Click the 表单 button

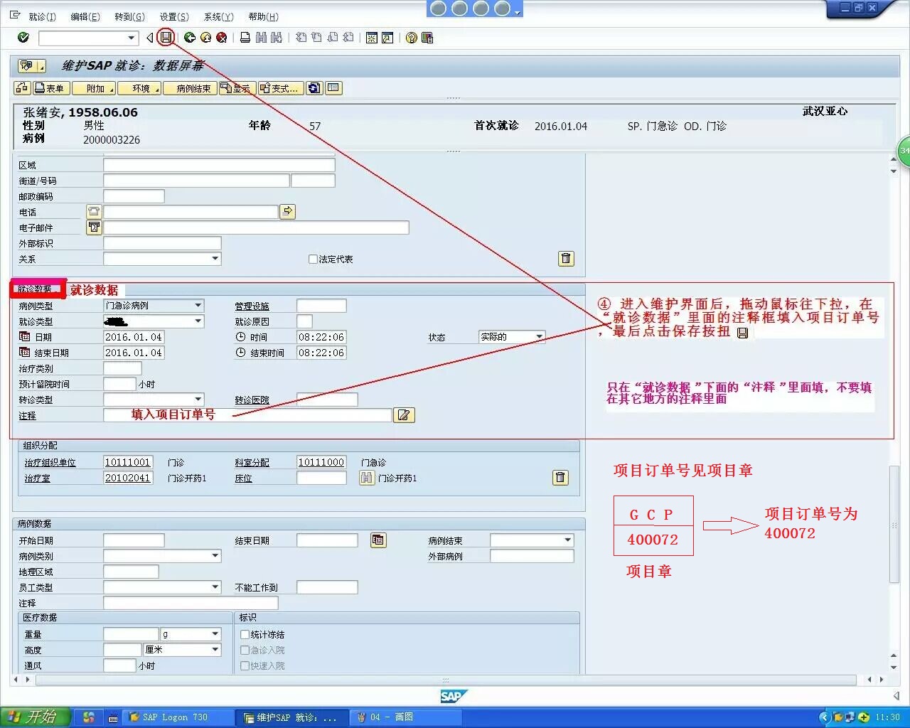[x=50, y=88]
